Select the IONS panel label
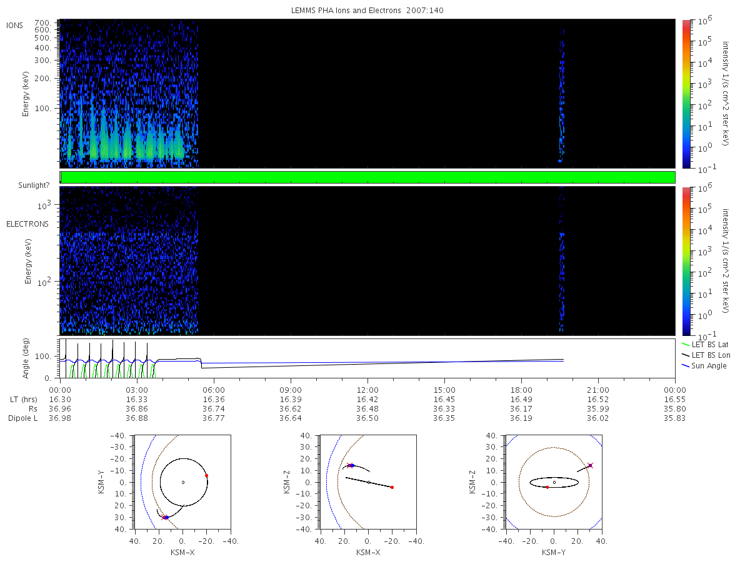The width and height of the screenshot is (750, 562). tap(15, 25)
